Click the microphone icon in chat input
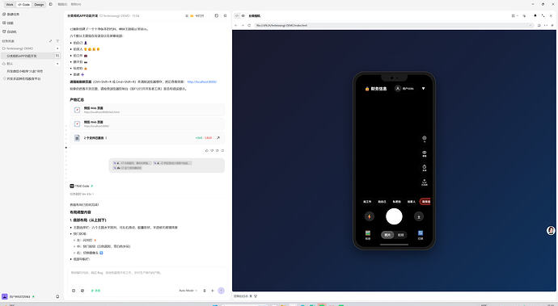This screenshot has width=558, height=306. pos(205,291)
